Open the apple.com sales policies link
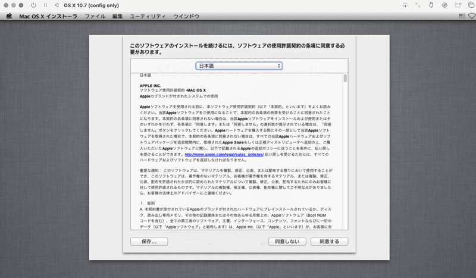The width and height of the screenshot is (476, 278). (224, 154)
